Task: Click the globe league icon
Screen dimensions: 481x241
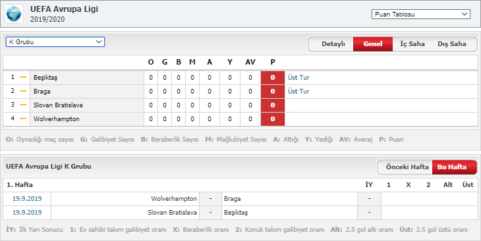Action: click(14, 14)
